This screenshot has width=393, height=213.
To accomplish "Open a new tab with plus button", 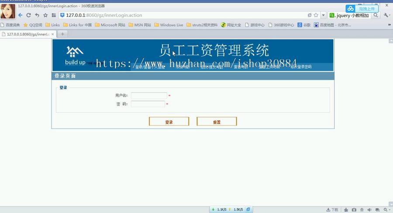I will click(62, 34).
